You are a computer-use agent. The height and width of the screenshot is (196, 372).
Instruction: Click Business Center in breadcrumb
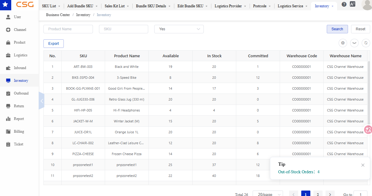click(x=58, y=15)
